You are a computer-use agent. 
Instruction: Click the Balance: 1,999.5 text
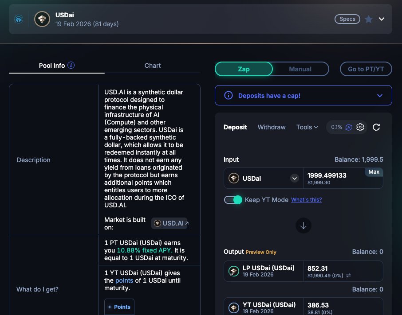pyautogui.click(x=359, y=159)
